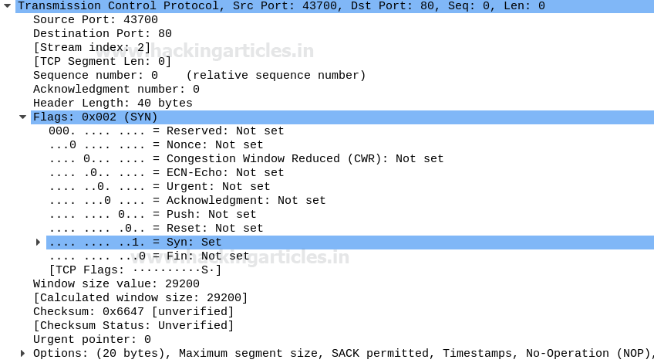
Task: Select the TCP Segment Len: 0 row
Action: click(x=102, y=62)
